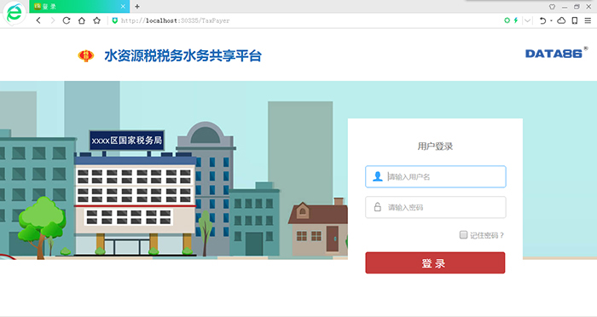
Task: Click the undo closed tab arrow icon
Action: point(542,20)
